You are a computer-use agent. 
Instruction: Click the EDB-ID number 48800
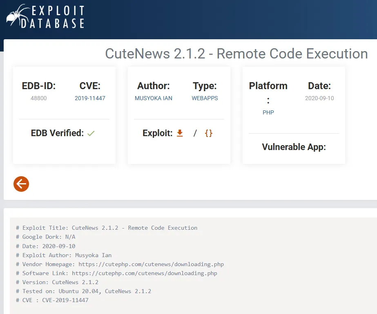39,98
